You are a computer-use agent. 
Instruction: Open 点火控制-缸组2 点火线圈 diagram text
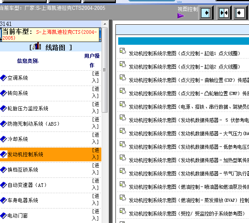point(184,67)
